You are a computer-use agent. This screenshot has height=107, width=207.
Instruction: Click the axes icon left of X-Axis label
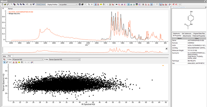(x=4, y=59)
